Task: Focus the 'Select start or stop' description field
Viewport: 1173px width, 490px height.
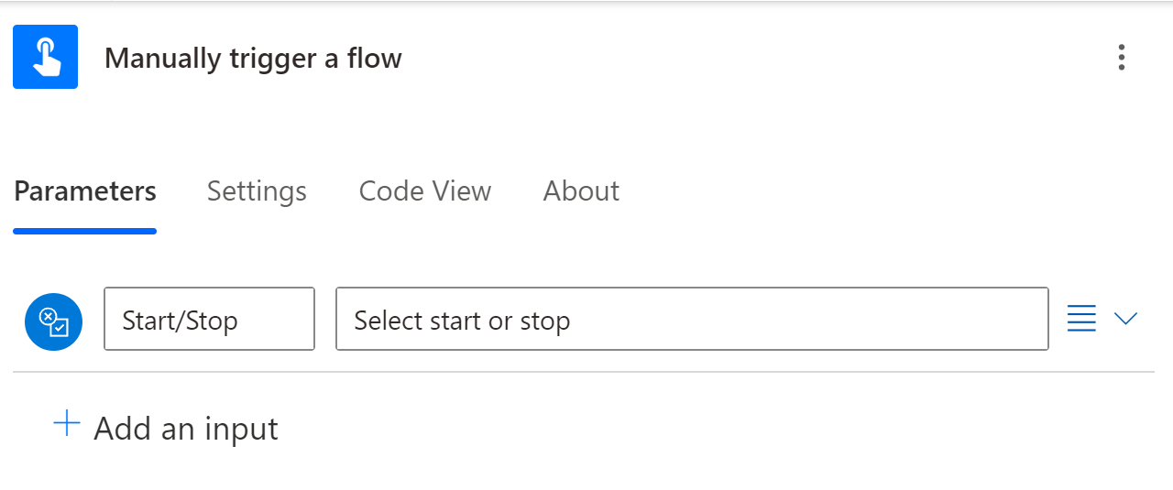Action: click(692, 319)
